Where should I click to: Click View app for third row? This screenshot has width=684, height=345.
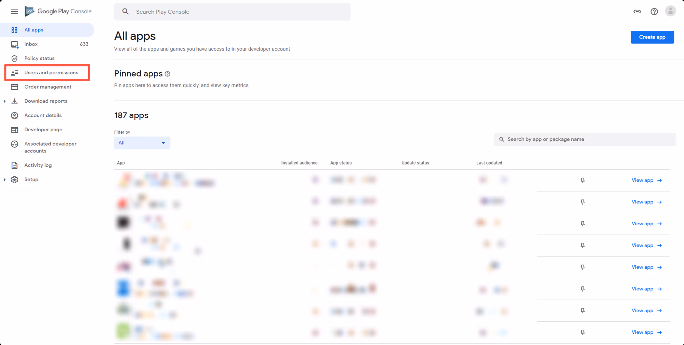pos(647,224)
